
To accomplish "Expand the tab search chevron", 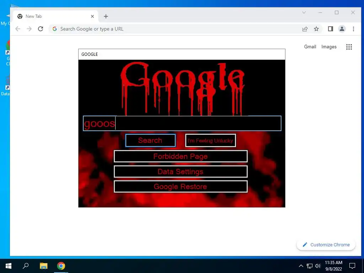I will click(x=304, y=12).
